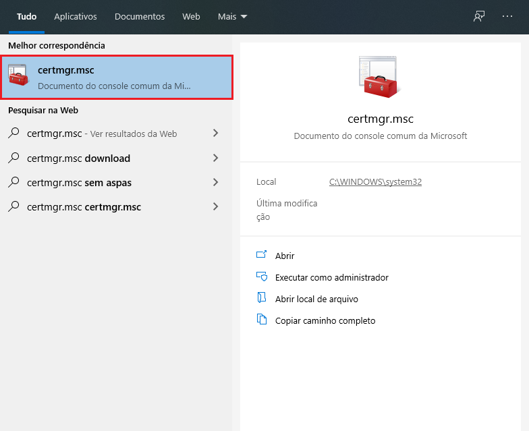Select the Tudo tab

tap(26, 16)
